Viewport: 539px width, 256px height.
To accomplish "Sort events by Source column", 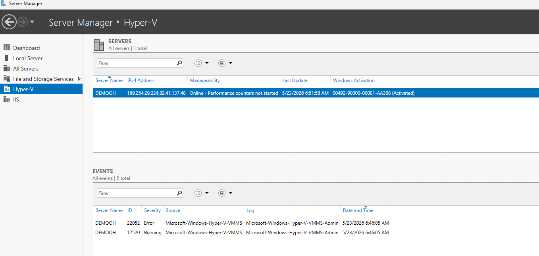I will (173, 210).
